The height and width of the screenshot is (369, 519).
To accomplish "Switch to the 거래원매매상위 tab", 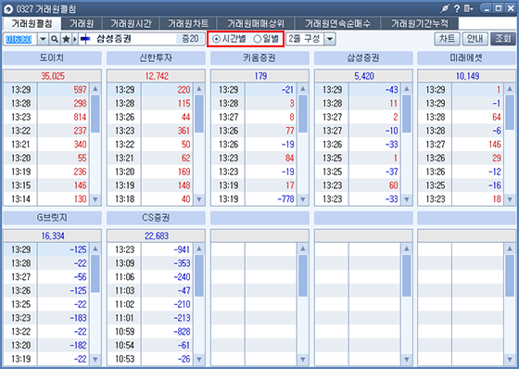I will pyautogui.click(x=256, y=23).
